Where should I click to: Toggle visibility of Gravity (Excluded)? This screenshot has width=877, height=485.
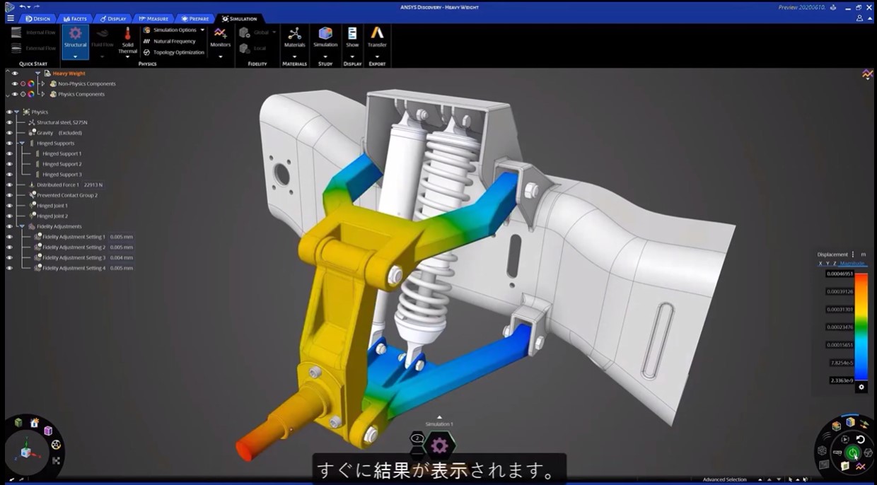9,133
